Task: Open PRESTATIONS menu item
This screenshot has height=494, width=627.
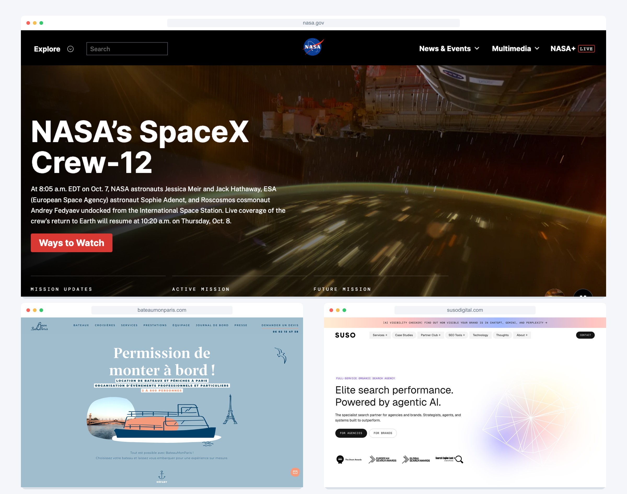Action: [x=155, y=325]
